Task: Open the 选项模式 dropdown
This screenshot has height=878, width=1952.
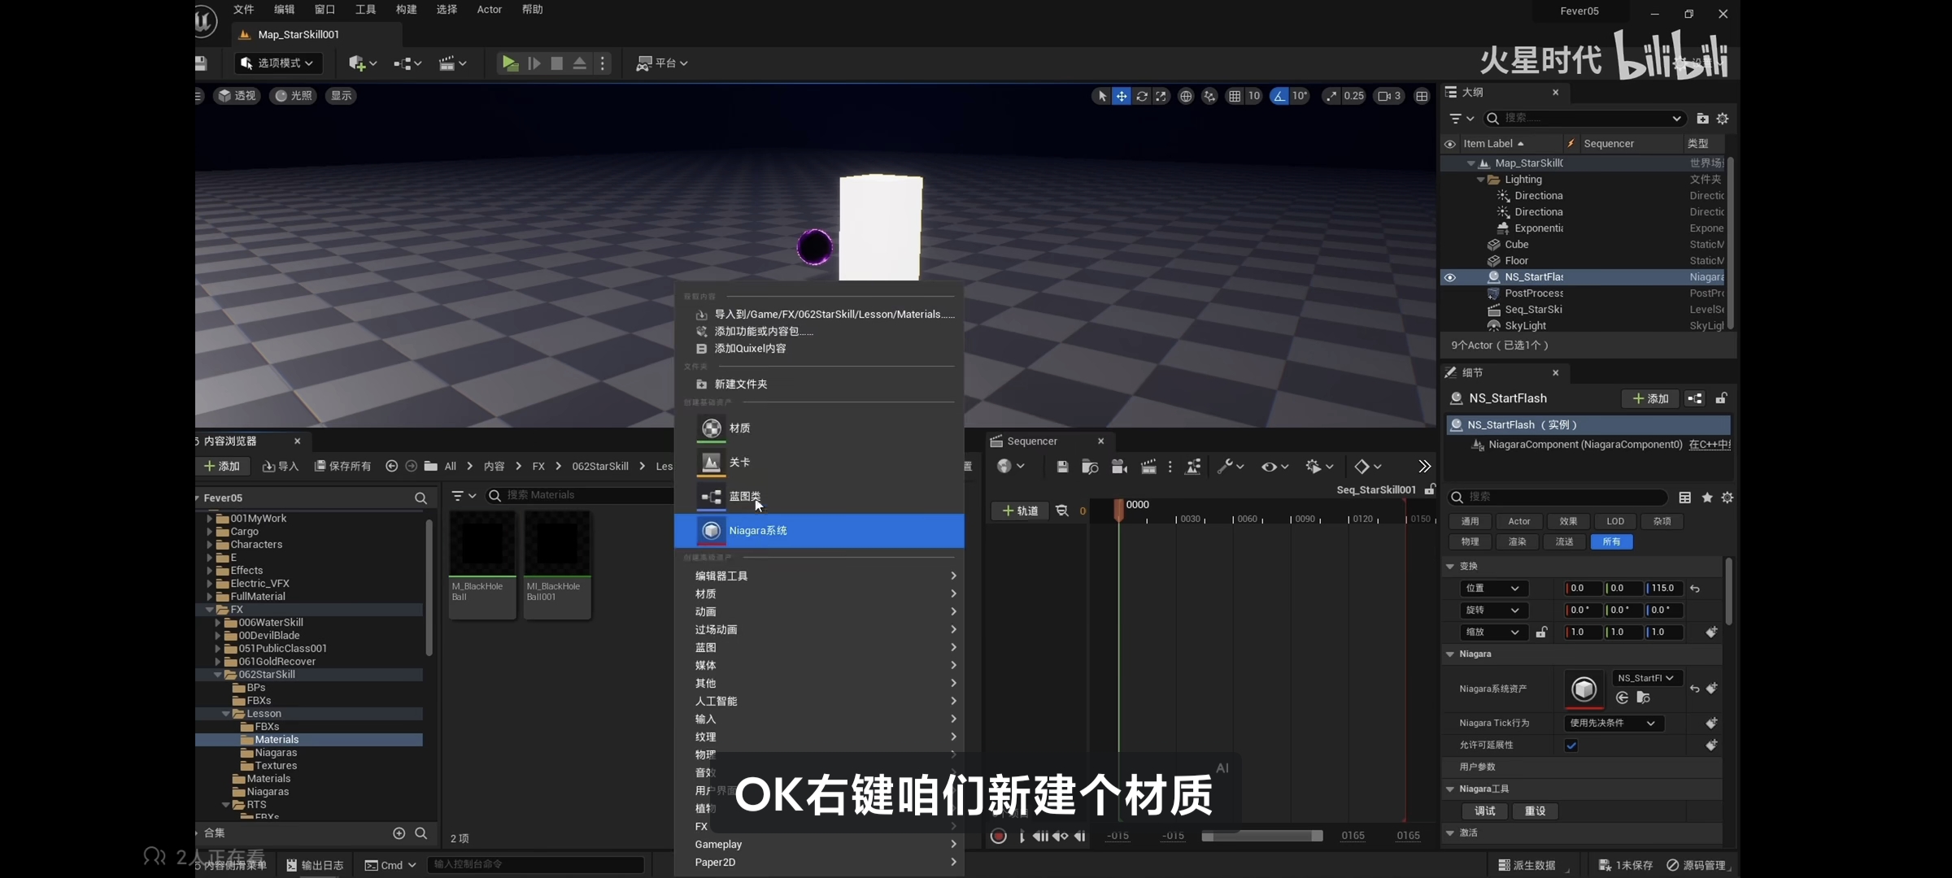Action: (x=278, y=63)
